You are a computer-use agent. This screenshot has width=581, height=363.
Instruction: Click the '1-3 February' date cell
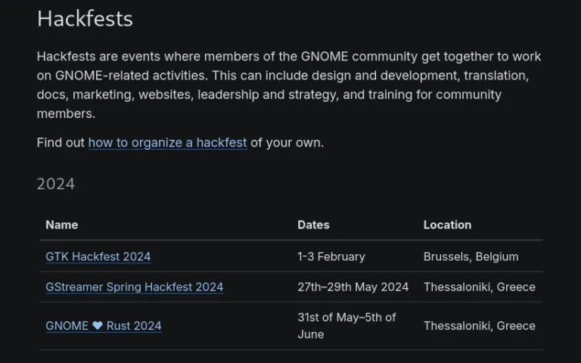331,256
